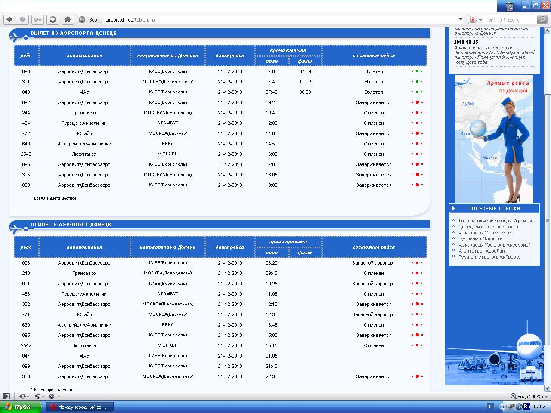The image size is (551, 413).
Task: Click the Forward navigation arrow
Action: pyautogui.click(x=23, y=19)
